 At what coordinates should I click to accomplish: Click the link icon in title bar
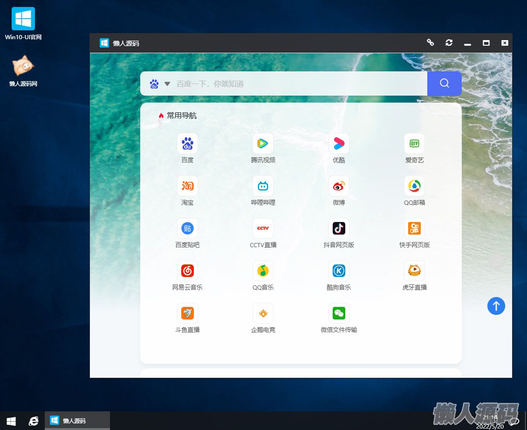click(431, 42)
